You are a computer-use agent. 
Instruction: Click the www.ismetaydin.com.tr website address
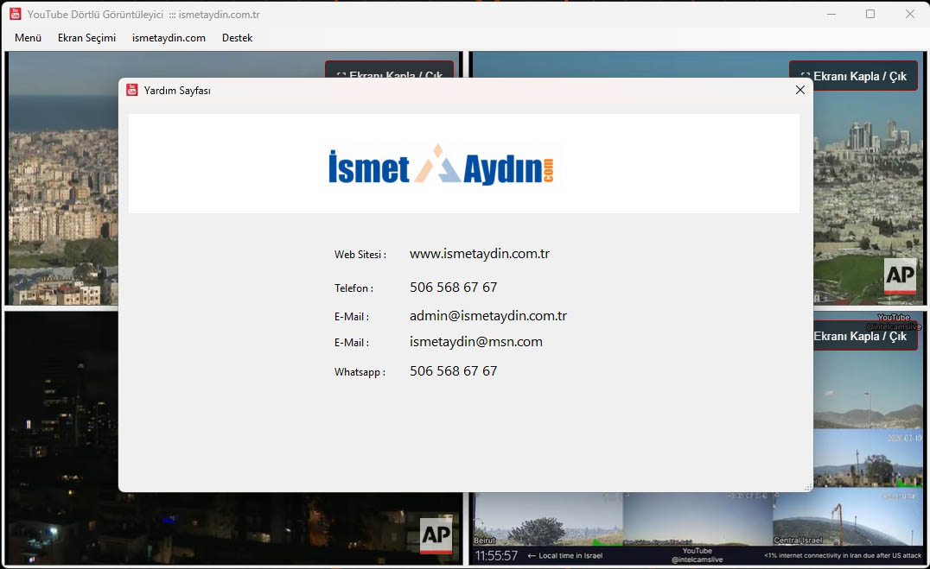(480, 254)
